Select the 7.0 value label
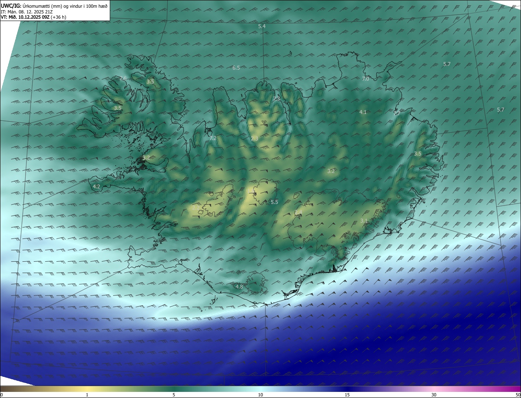Viewport: 521px width, 398px height. 366,79
